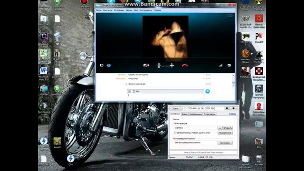Image resolution: width=304 pixels, height=171 pixels.
Task: Open the Sonic Tracy desktop icon
Action: click(44, 20)
